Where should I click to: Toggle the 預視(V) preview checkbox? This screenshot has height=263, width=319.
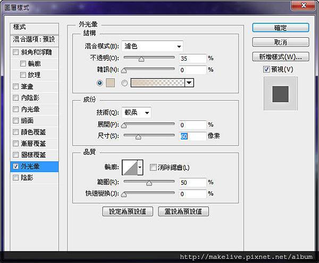[266, 69]
